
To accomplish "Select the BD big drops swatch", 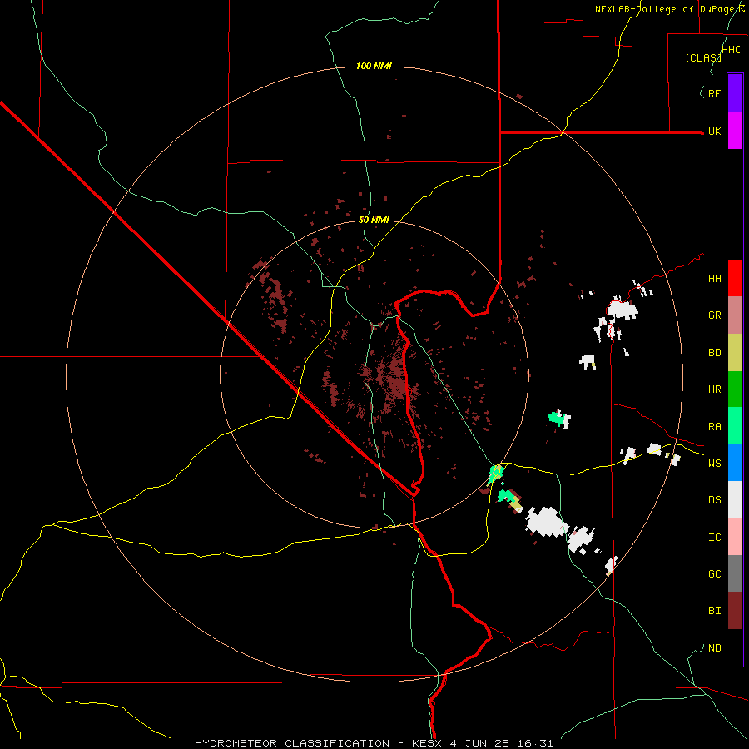I will 735,353.
